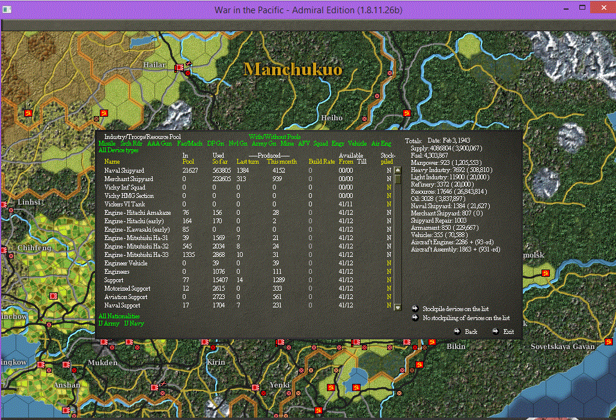Image resolution: width=616 pixels, height=420 pixels.
Task: Click the device list scrollbar thumb
Action: pos(398,179)
